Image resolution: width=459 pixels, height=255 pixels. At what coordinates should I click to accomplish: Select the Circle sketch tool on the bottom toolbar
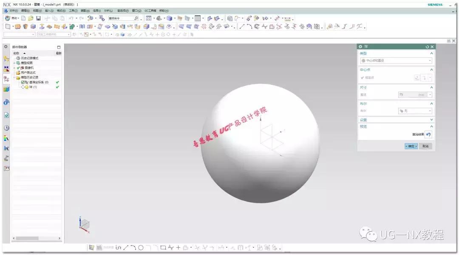click(x=140, y=247)
